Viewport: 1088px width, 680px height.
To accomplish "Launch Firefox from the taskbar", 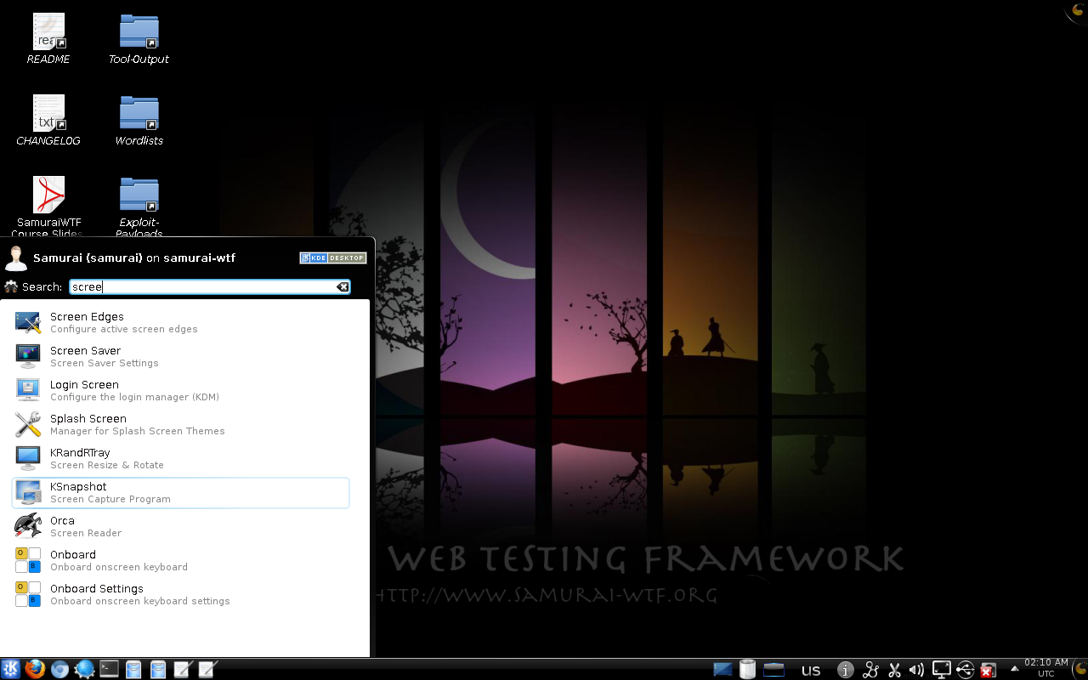I will tap(34, 669).
